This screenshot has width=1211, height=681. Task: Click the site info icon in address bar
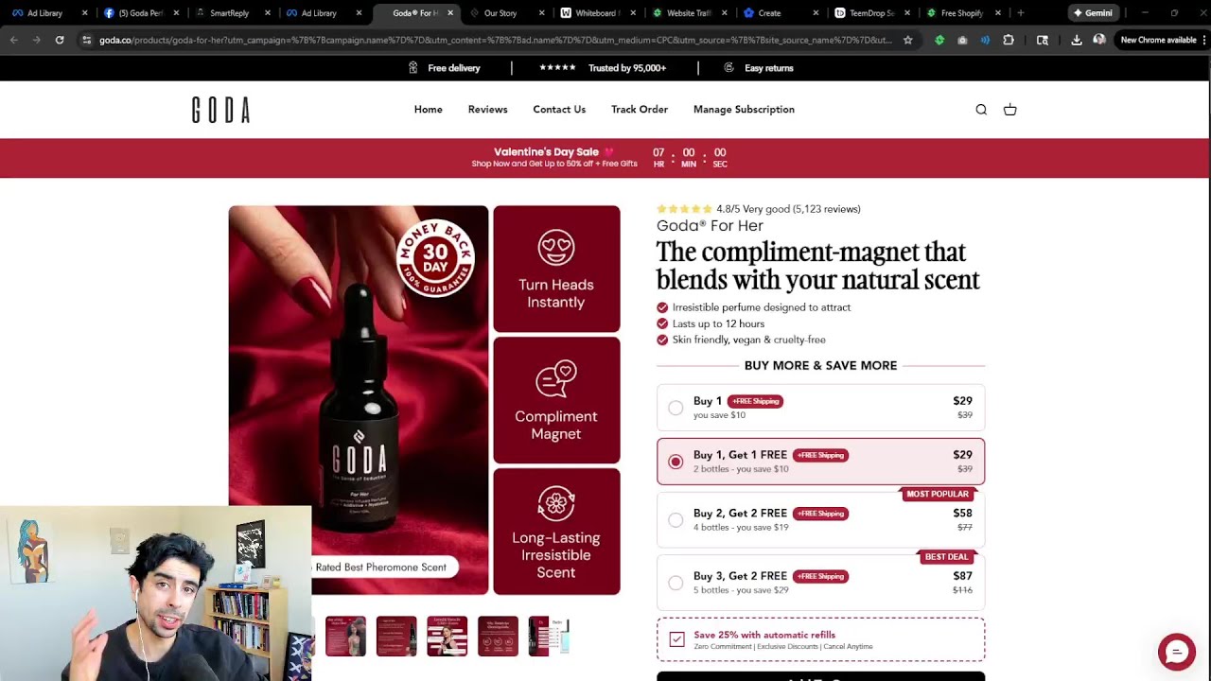pyautogui.click(x=86, y=40)
